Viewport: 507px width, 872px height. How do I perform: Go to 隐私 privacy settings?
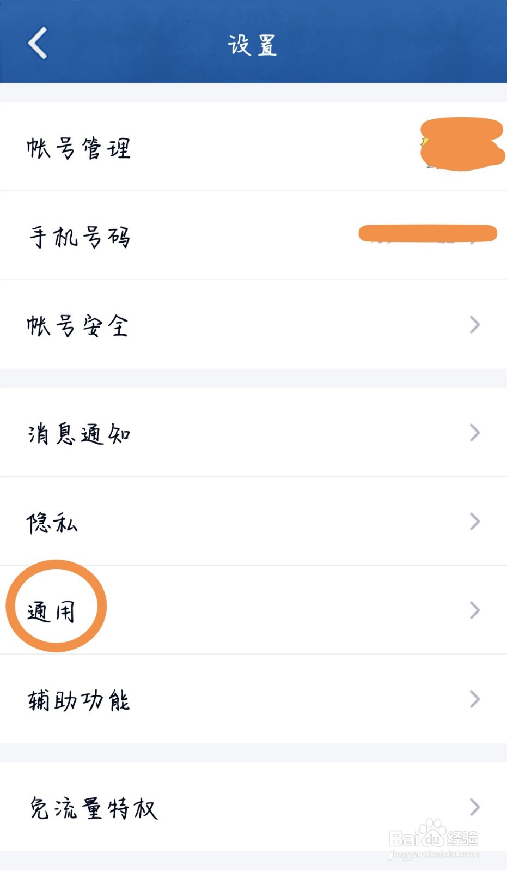coord(52,523)
